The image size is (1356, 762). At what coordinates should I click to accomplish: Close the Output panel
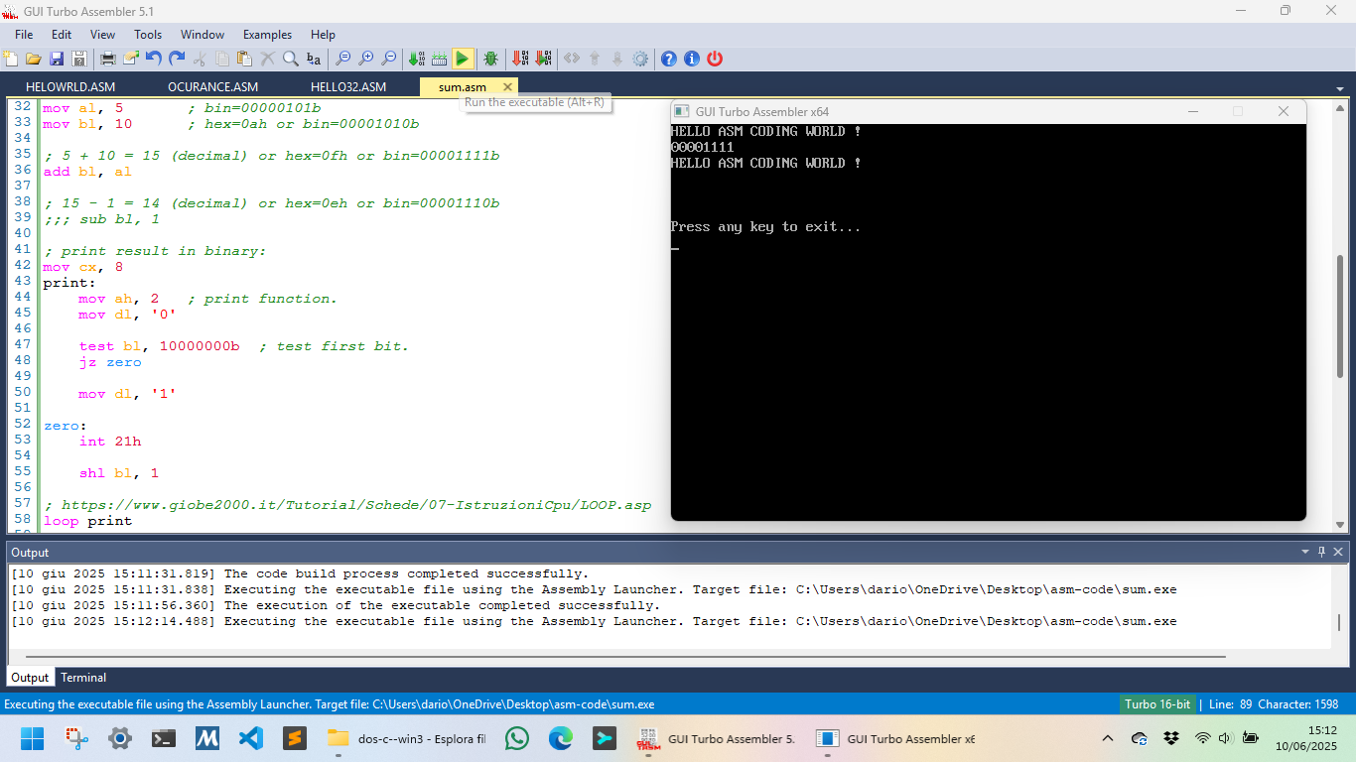click(x=1338, y=552)
